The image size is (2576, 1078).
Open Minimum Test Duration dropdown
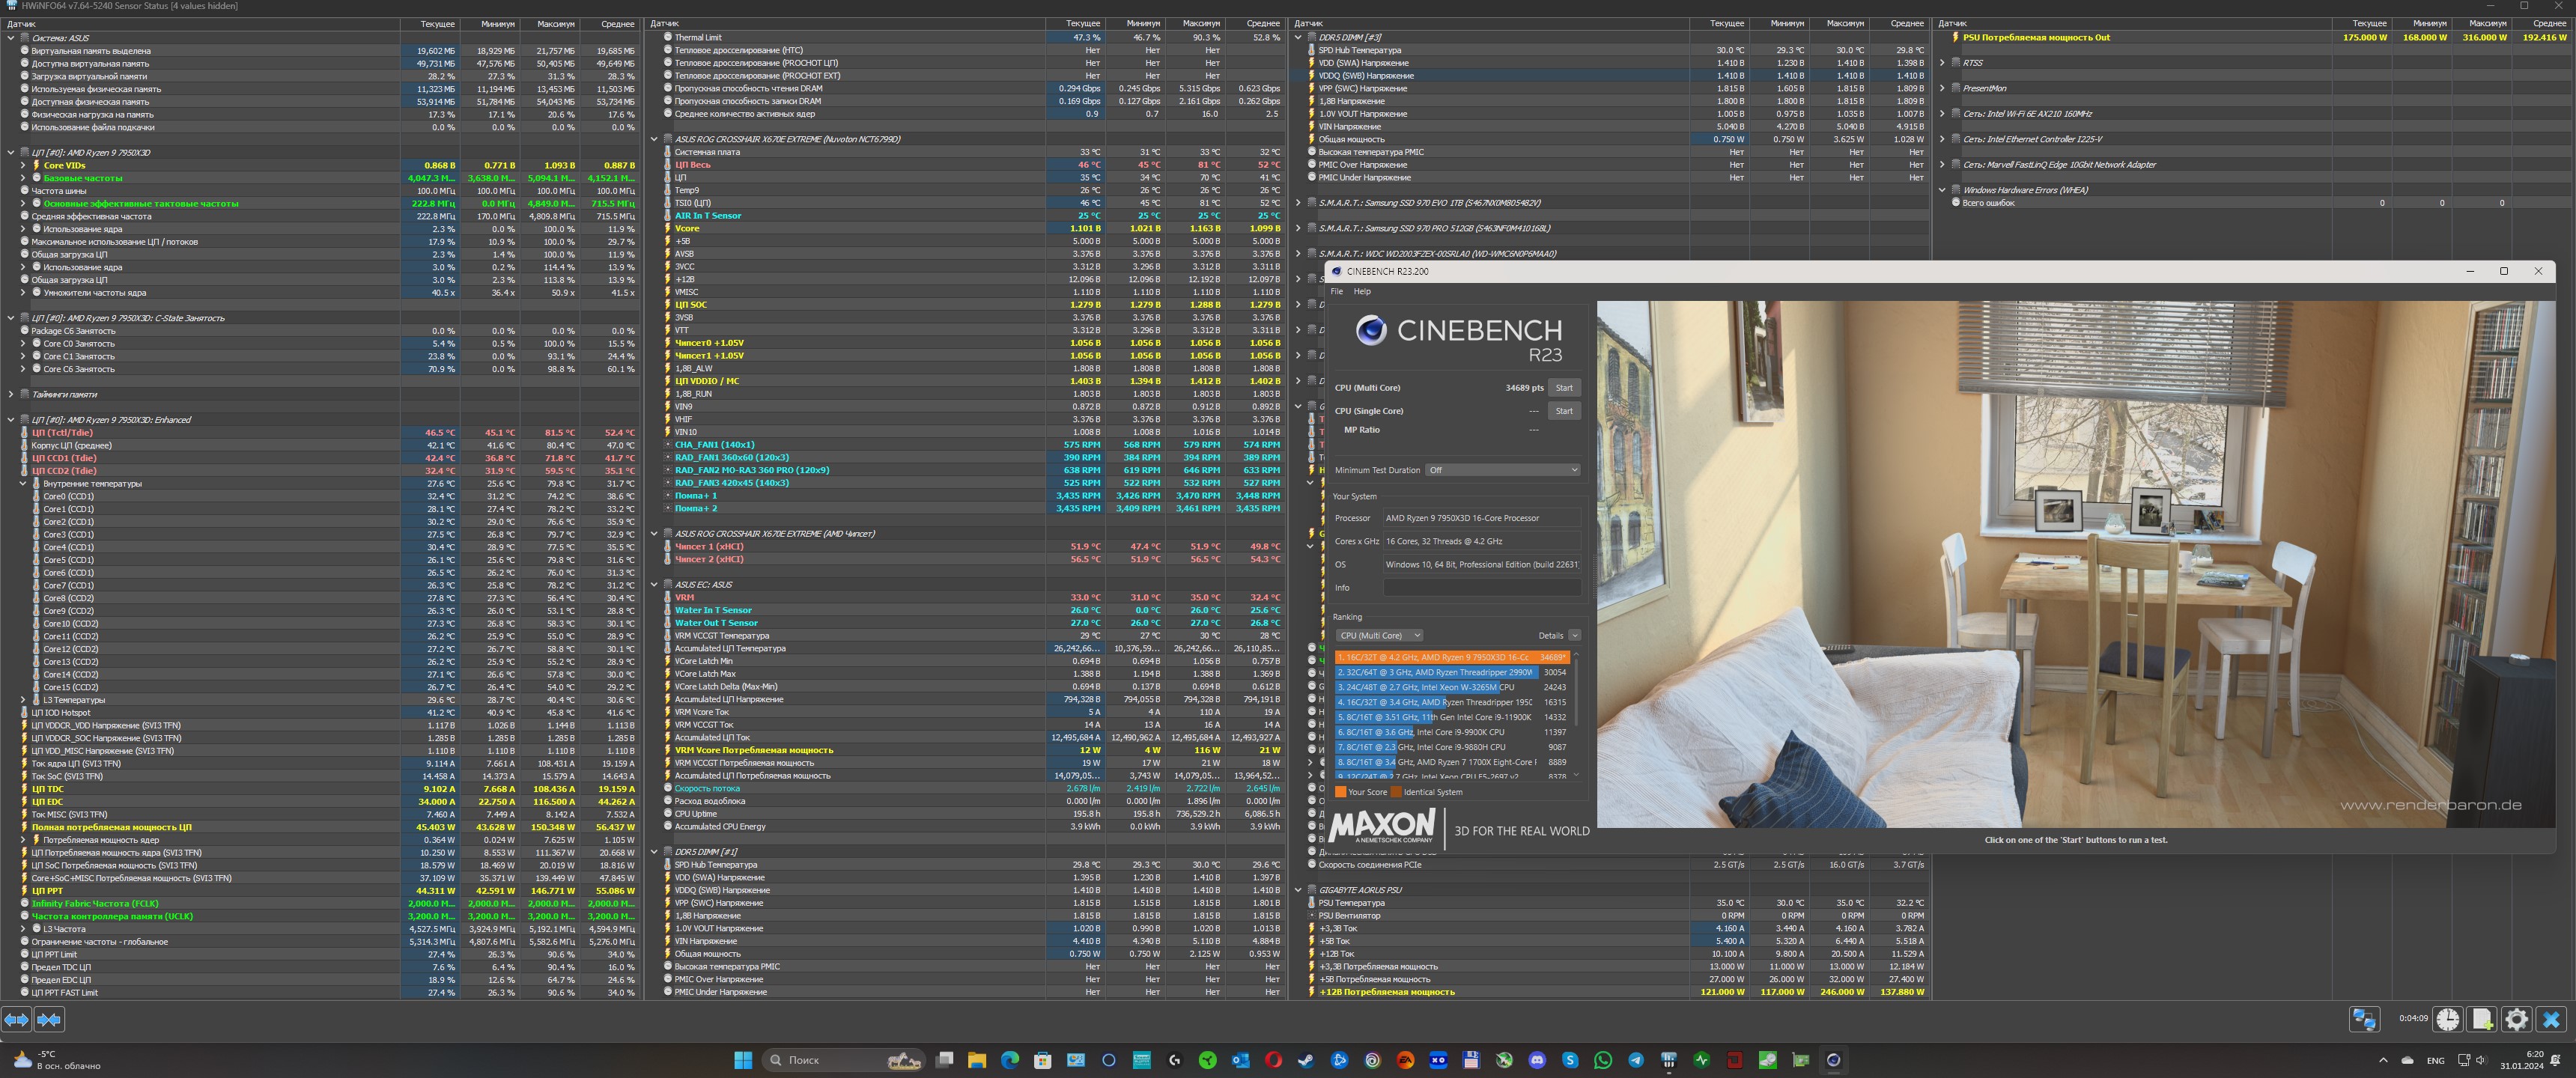tap(1503, 470)
